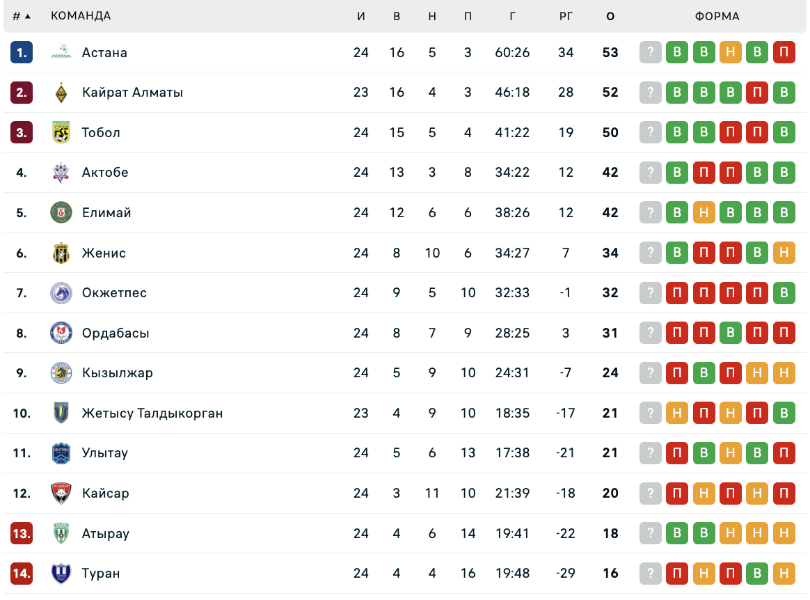Click Astana's red П loss form badge
810x600 pixels.
coord(784,52)
